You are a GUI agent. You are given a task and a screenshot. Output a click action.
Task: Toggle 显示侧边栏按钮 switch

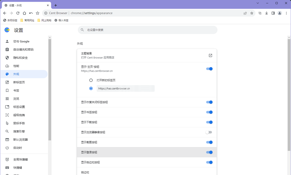(209, 162)
